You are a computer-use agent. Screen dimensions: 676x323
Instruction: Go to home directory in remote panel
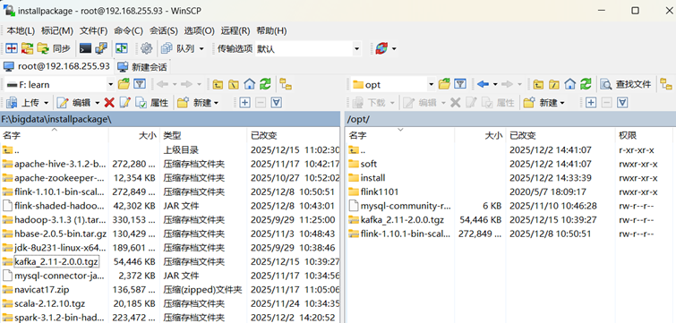pyautogui.click(x=570, y=84)
